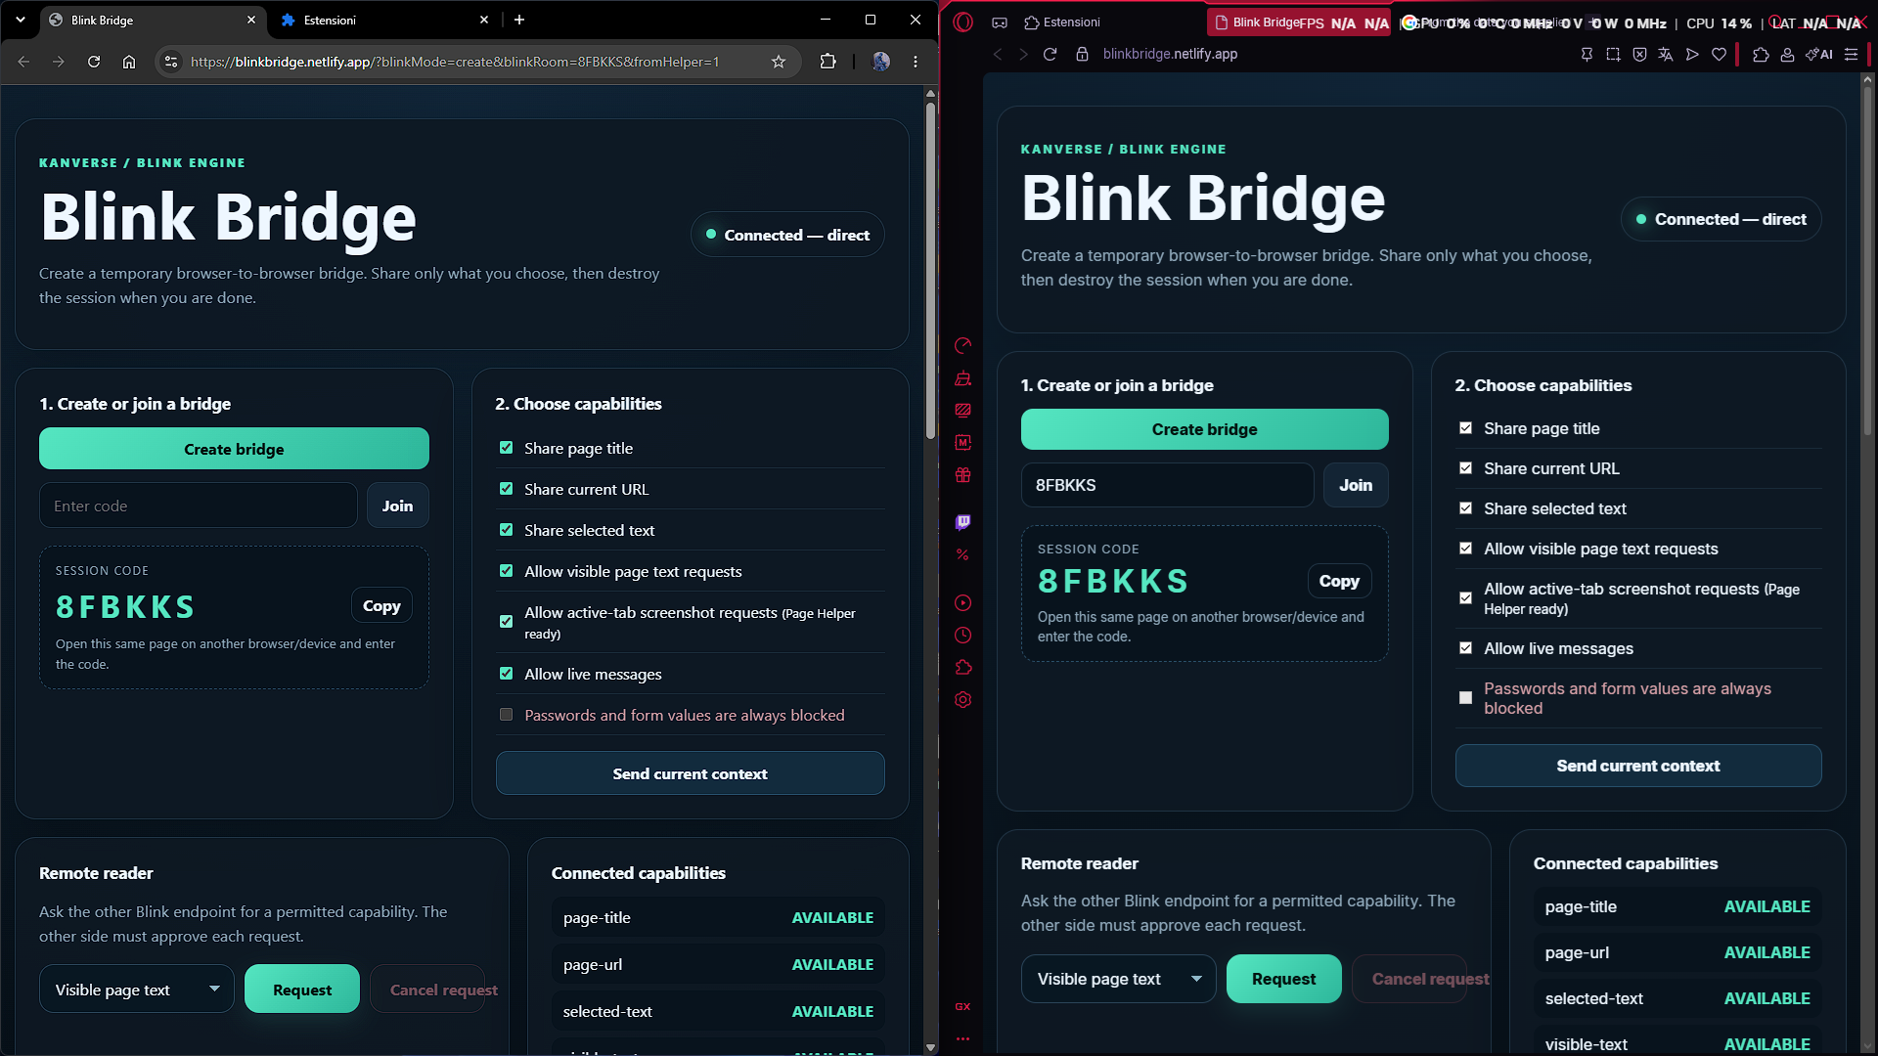Click Send current context in Chrome
Screen dimensions: 1878x1056
point(690,773)
